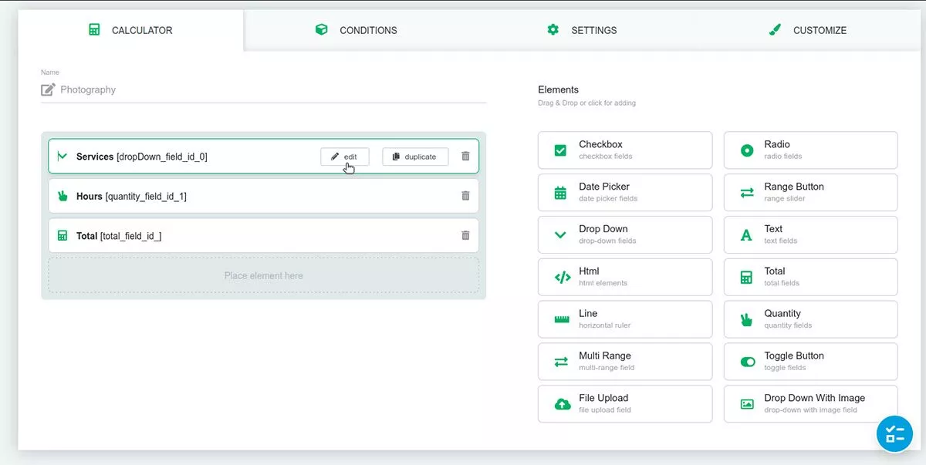This screenshot has width=926, height=465.
Task: Add a Range Button element
Action: 810,192
